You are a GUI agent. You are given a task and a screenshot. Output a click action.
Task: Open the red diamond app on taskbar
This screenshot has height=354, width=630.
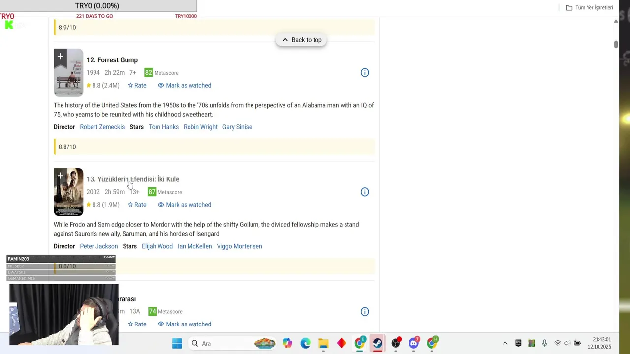(x=341, y=343)
